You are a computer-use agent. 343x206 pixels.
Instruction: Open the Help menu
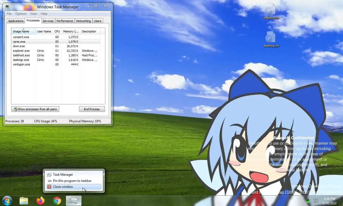[44, 14]
